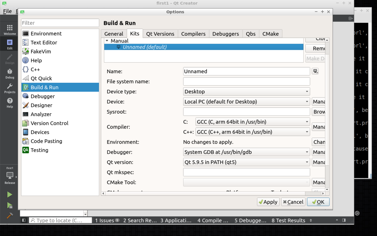
Task: Open the Qt version dropdown
Action: pos(247,162)
